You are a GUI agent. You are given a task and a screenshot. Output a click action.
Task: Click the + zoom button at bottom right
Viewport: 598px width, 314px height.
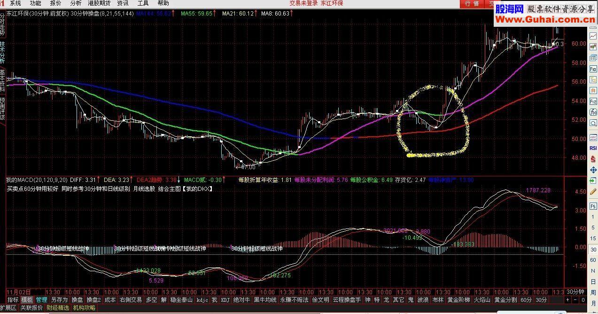point(567,300)
